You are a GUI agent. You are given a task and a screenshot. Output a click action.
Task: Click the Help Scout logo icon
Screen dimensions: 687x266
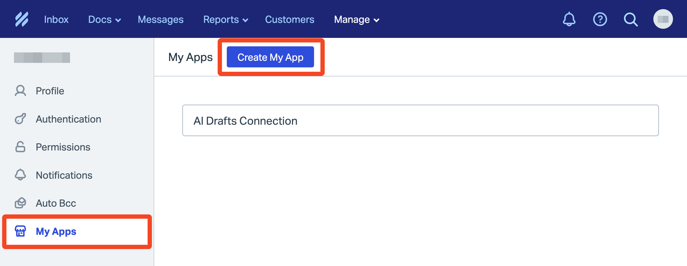(x=22, y=19)
